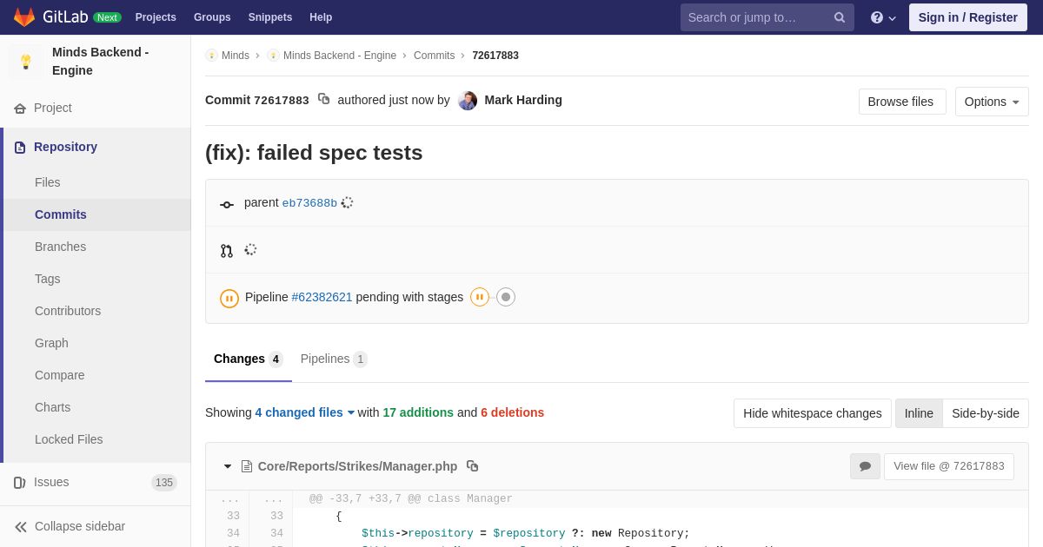
Task: Copy the Manager.php file path
Action: (x=472, y=466)
